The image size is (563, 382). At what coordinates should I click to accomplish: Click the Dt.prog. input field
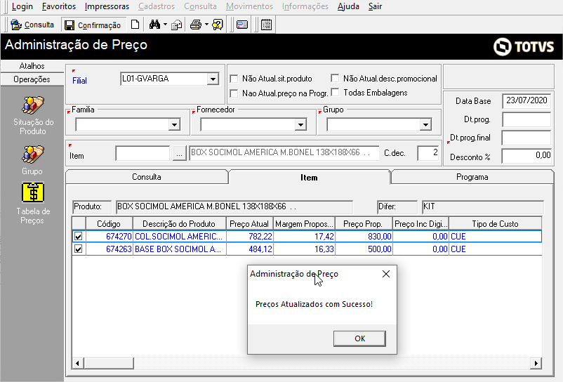(526, 119)
